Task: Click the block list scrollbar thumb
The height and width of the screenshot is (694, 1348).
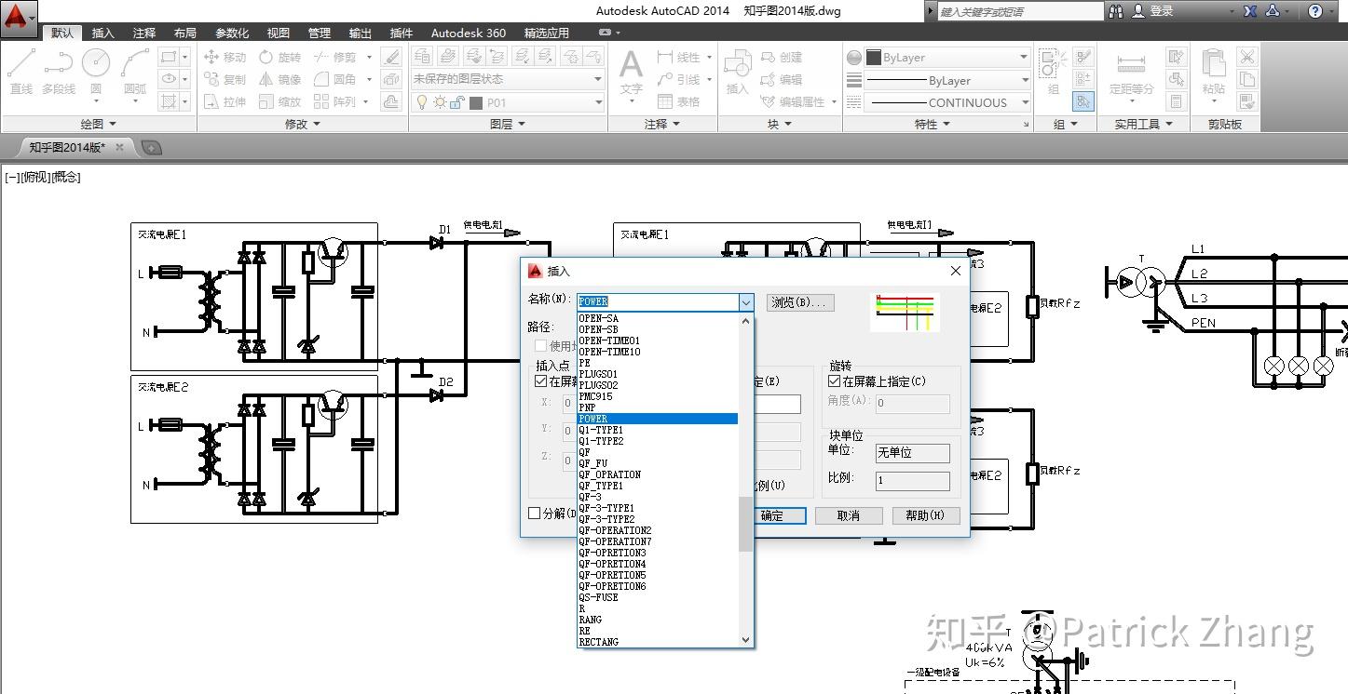Action: click(x=745, y=524)
